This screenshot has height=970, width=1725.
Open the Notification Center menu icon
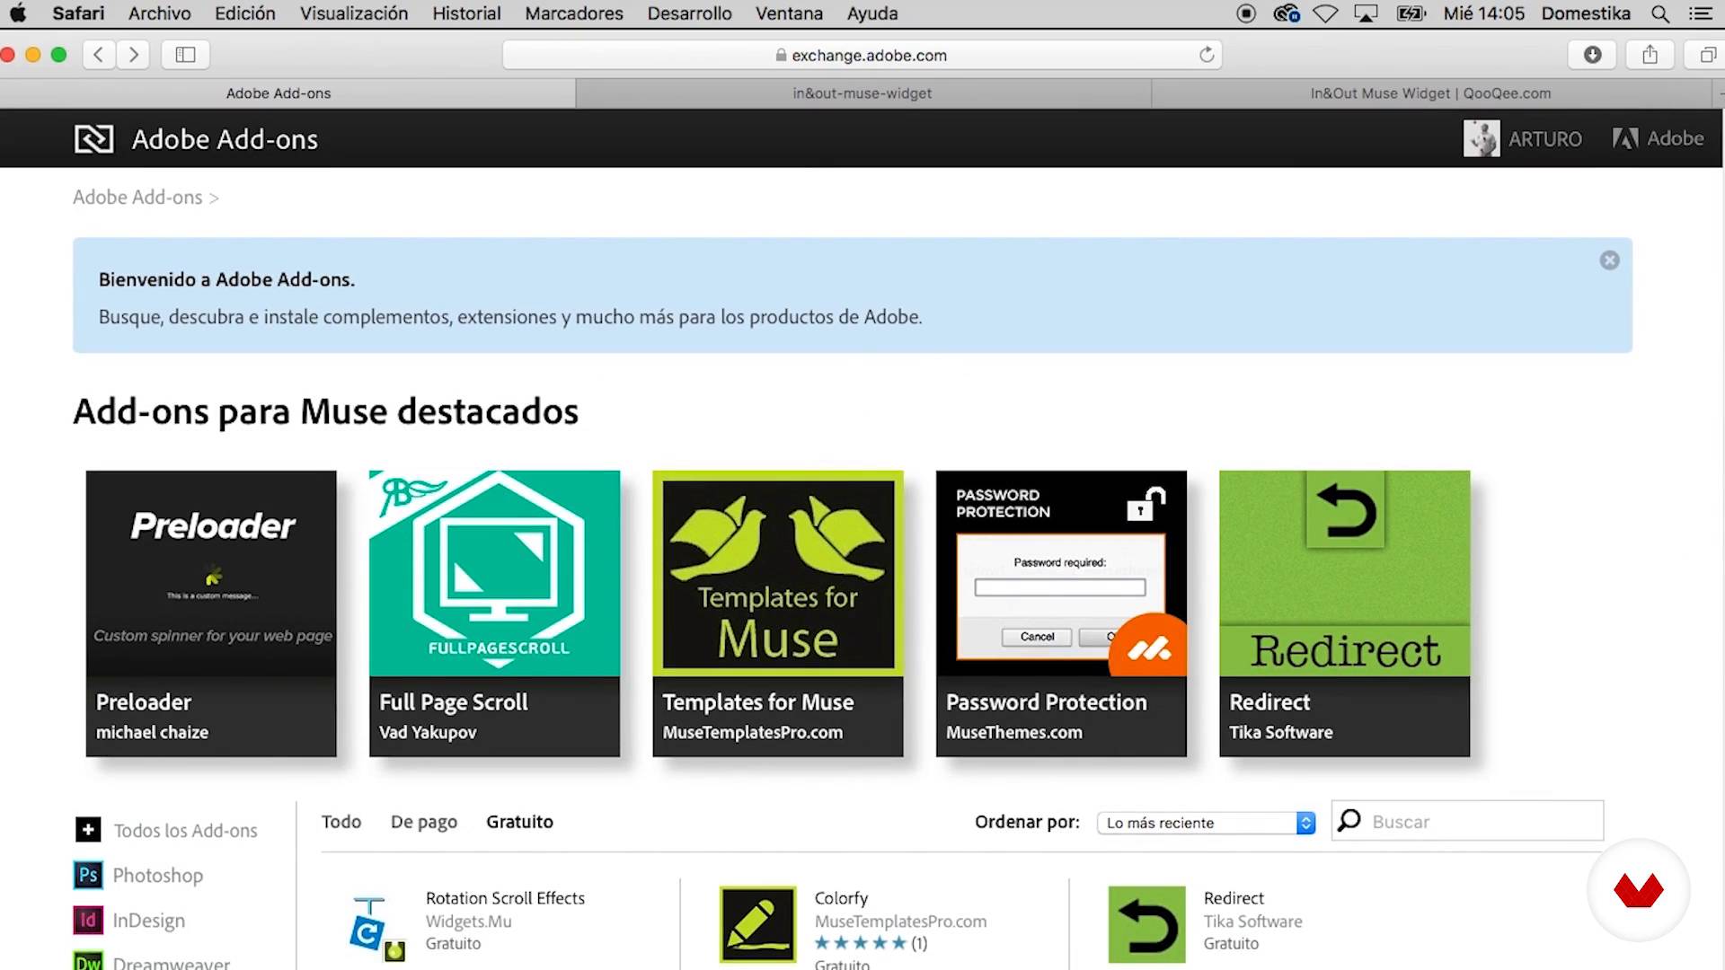[x=1700, y=13]
